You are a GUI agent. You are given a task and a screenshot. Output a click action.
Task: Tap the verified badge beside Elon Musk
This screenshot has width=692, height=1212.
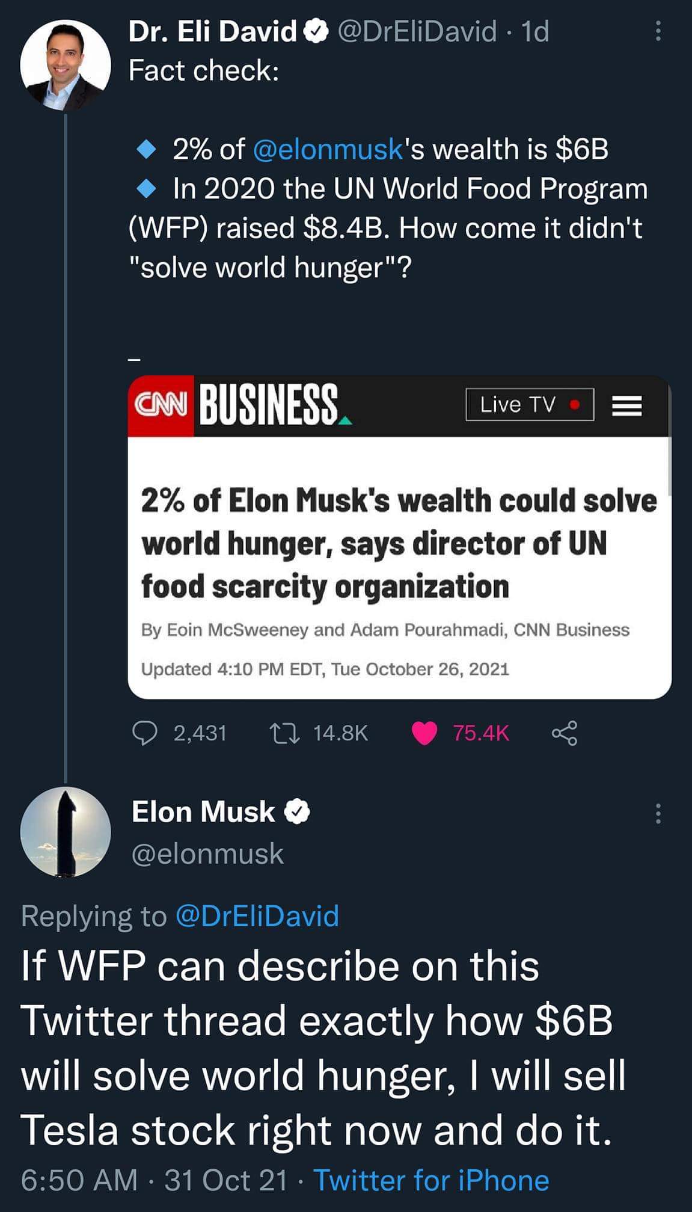297,812
